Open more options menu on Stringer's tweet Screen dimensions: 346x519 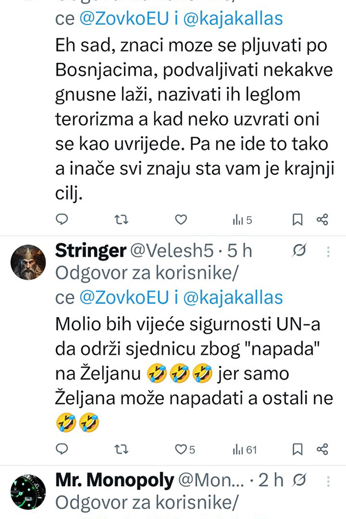tap(328, 251)
